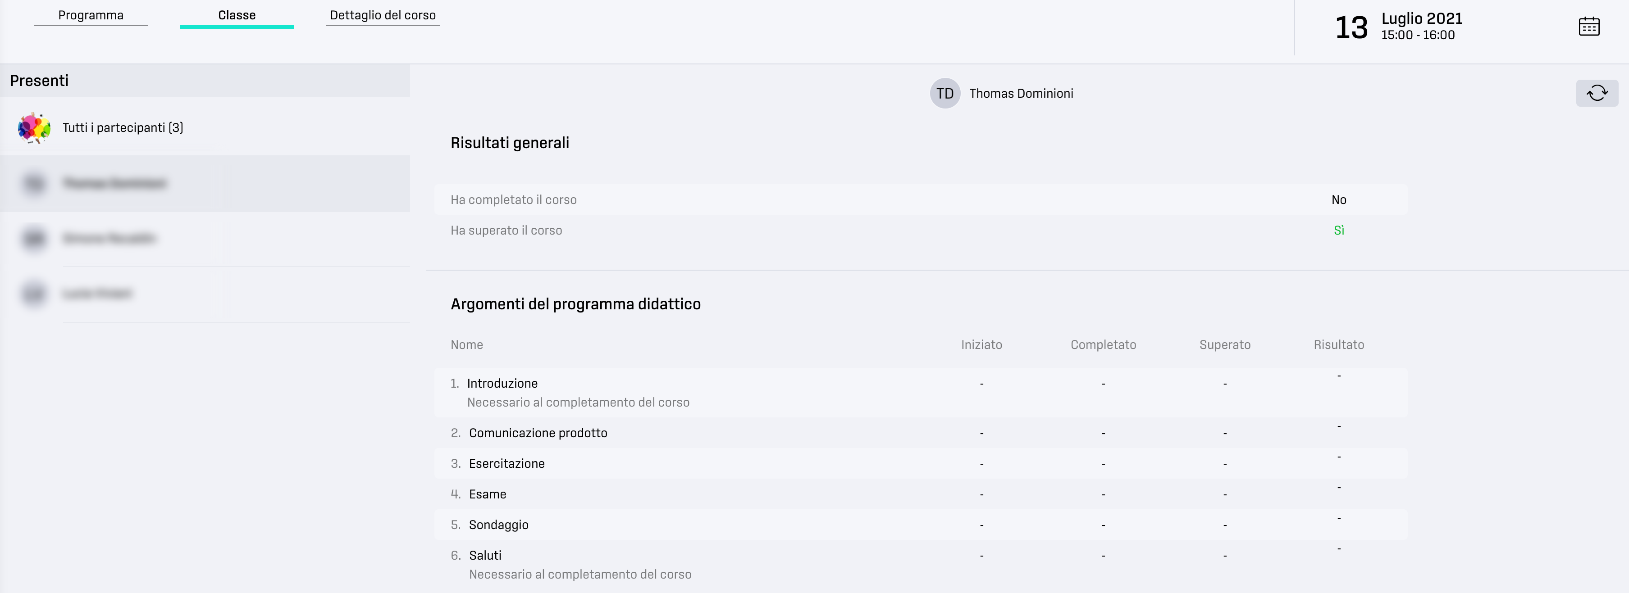Click the refresh sync icon button

(1597, 93)
